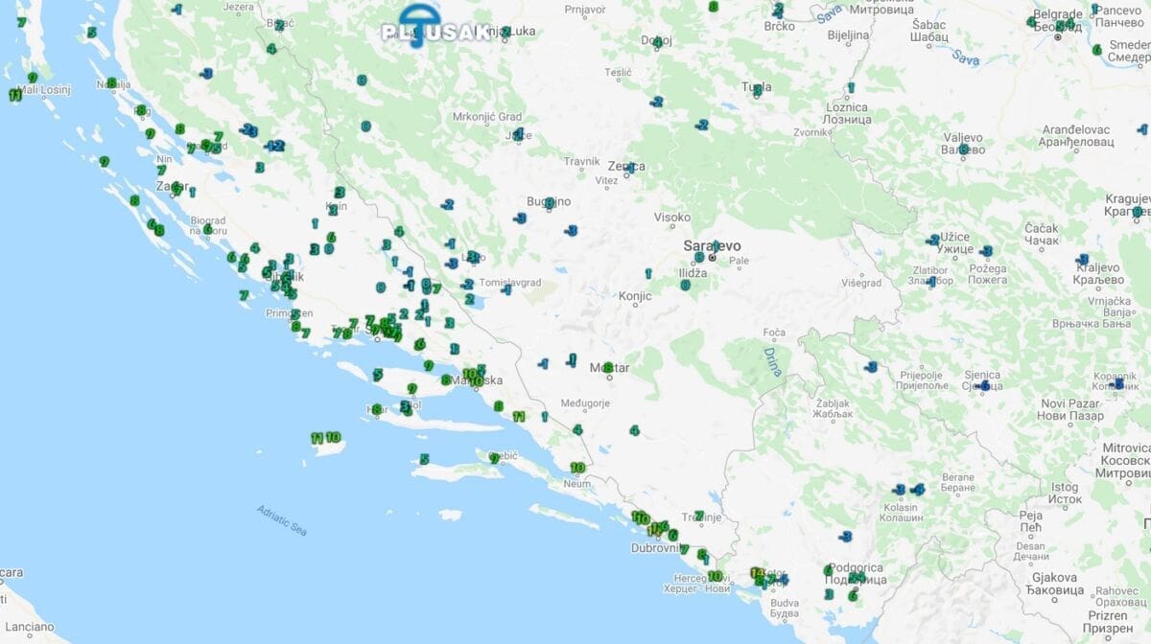This screenshot has height=644, width=1151.
Task: Click the 11 marker beside Mali Lošinj
Action: pos(15,95)
